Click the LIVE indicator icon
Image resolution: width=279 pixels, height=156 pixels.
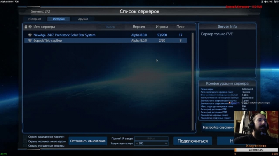[265, 2]
